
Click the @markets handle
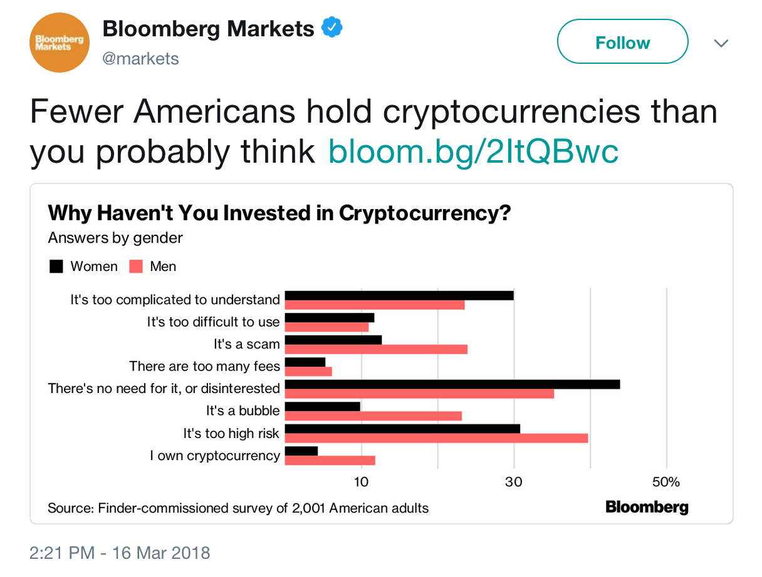point(140,59)
